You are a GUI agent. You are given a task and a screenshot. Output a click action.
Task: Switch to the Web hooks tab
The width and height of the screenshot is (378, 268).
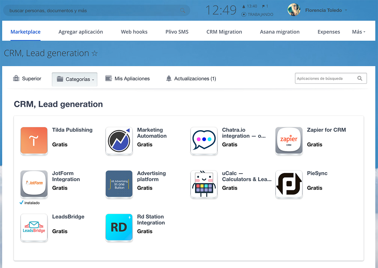tap(134, 32)
